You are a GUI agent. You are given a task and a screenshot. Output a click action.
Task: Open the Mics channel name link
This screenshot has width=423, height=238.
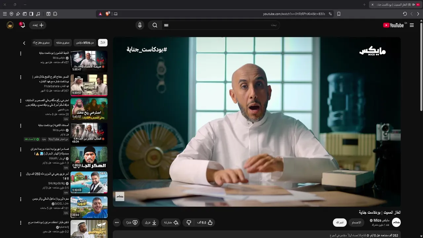coord(382,220)
